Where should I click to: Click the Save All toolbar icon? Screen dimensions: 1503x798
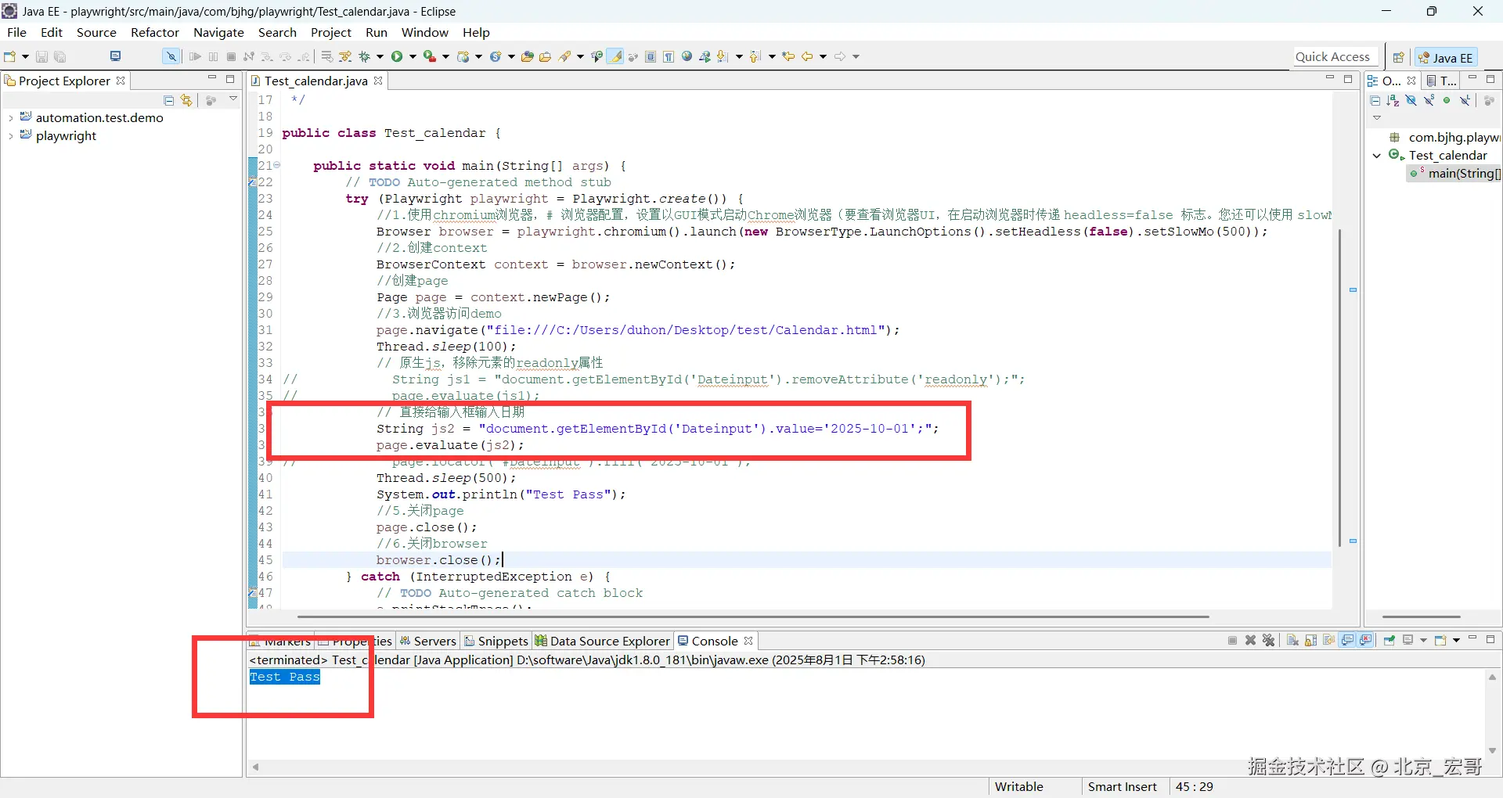pyautogui.click(x=60, y=56)
